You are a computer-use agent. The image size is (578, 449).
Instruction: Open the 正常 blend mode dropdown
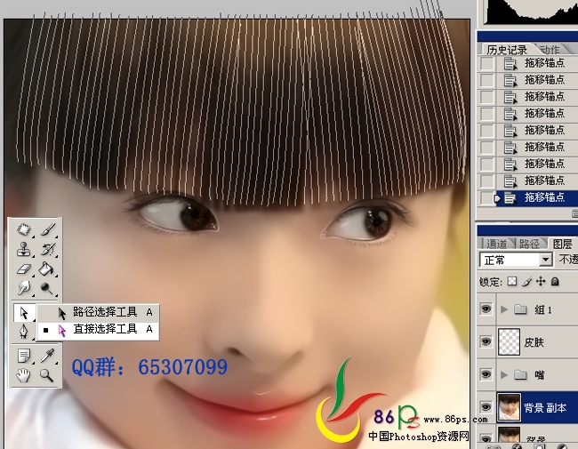pyautogui.click(x=516, y=260)
